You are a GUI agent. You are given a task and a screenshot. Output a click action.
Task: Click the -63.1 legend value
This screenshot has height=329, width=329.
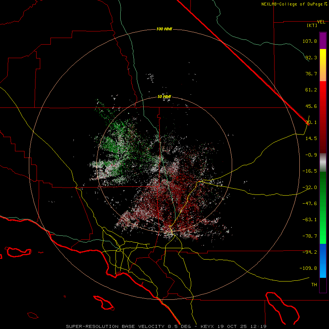310,220
